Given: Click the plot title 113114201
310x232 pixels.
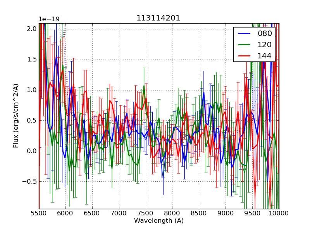Looking at the screenshot, I should click(x=158, y=18).
